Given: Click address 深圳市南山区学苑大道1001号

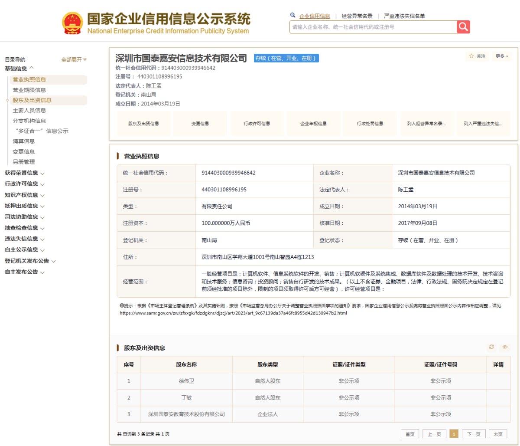Looking at the screenshot, I should (257, 257).
